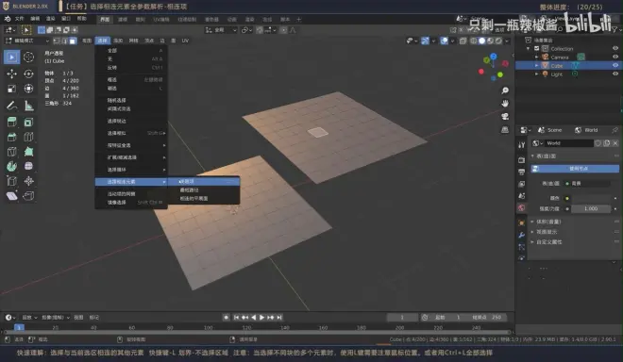Open the pivot point dropdown
The width and height of the screenshot is (623, 362).
coord(246,30)
